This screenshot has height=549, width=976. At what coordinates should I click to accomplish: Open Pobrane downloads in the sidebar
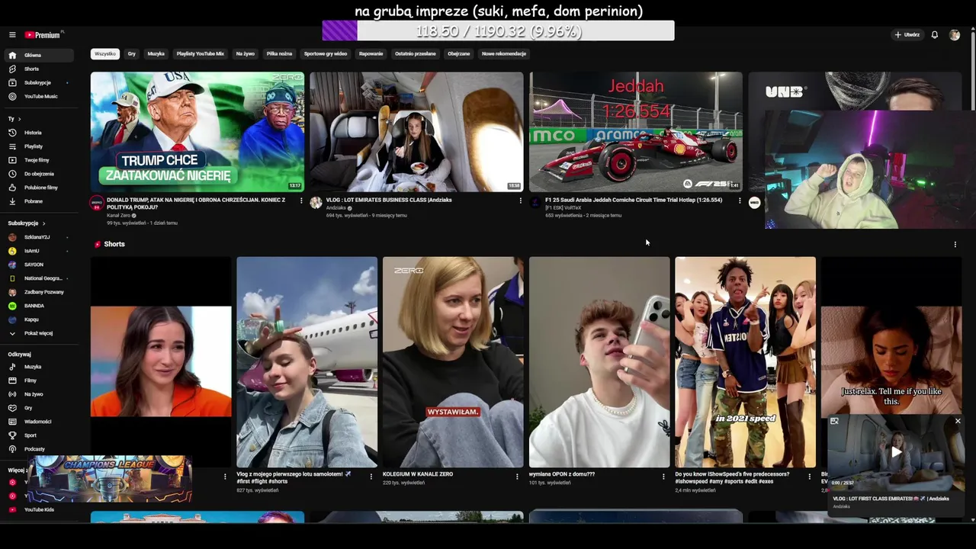point(40,201)
